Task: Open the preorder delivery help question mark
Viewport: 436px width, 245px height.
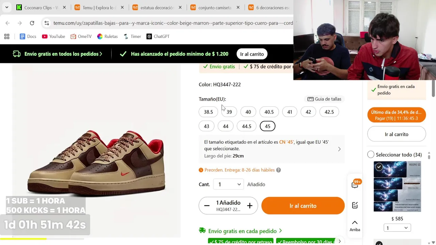Action: tap(278, 170)
